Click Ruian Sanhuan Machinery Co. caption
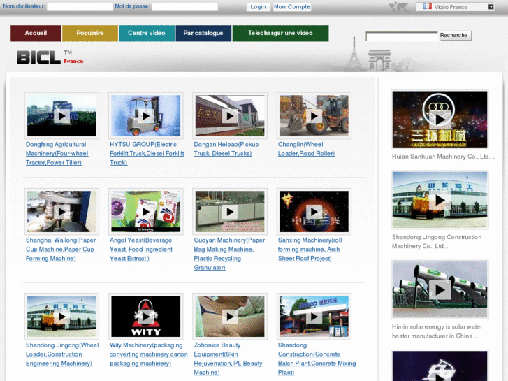Viewport: 508px width, 381px height. click(x=443, y=157)
